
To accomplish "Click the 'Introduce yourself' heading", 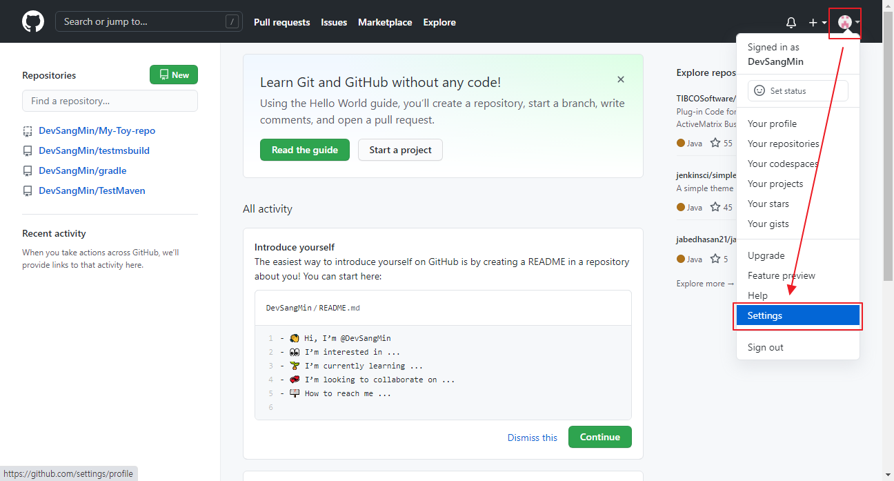I will click(295, 247).
